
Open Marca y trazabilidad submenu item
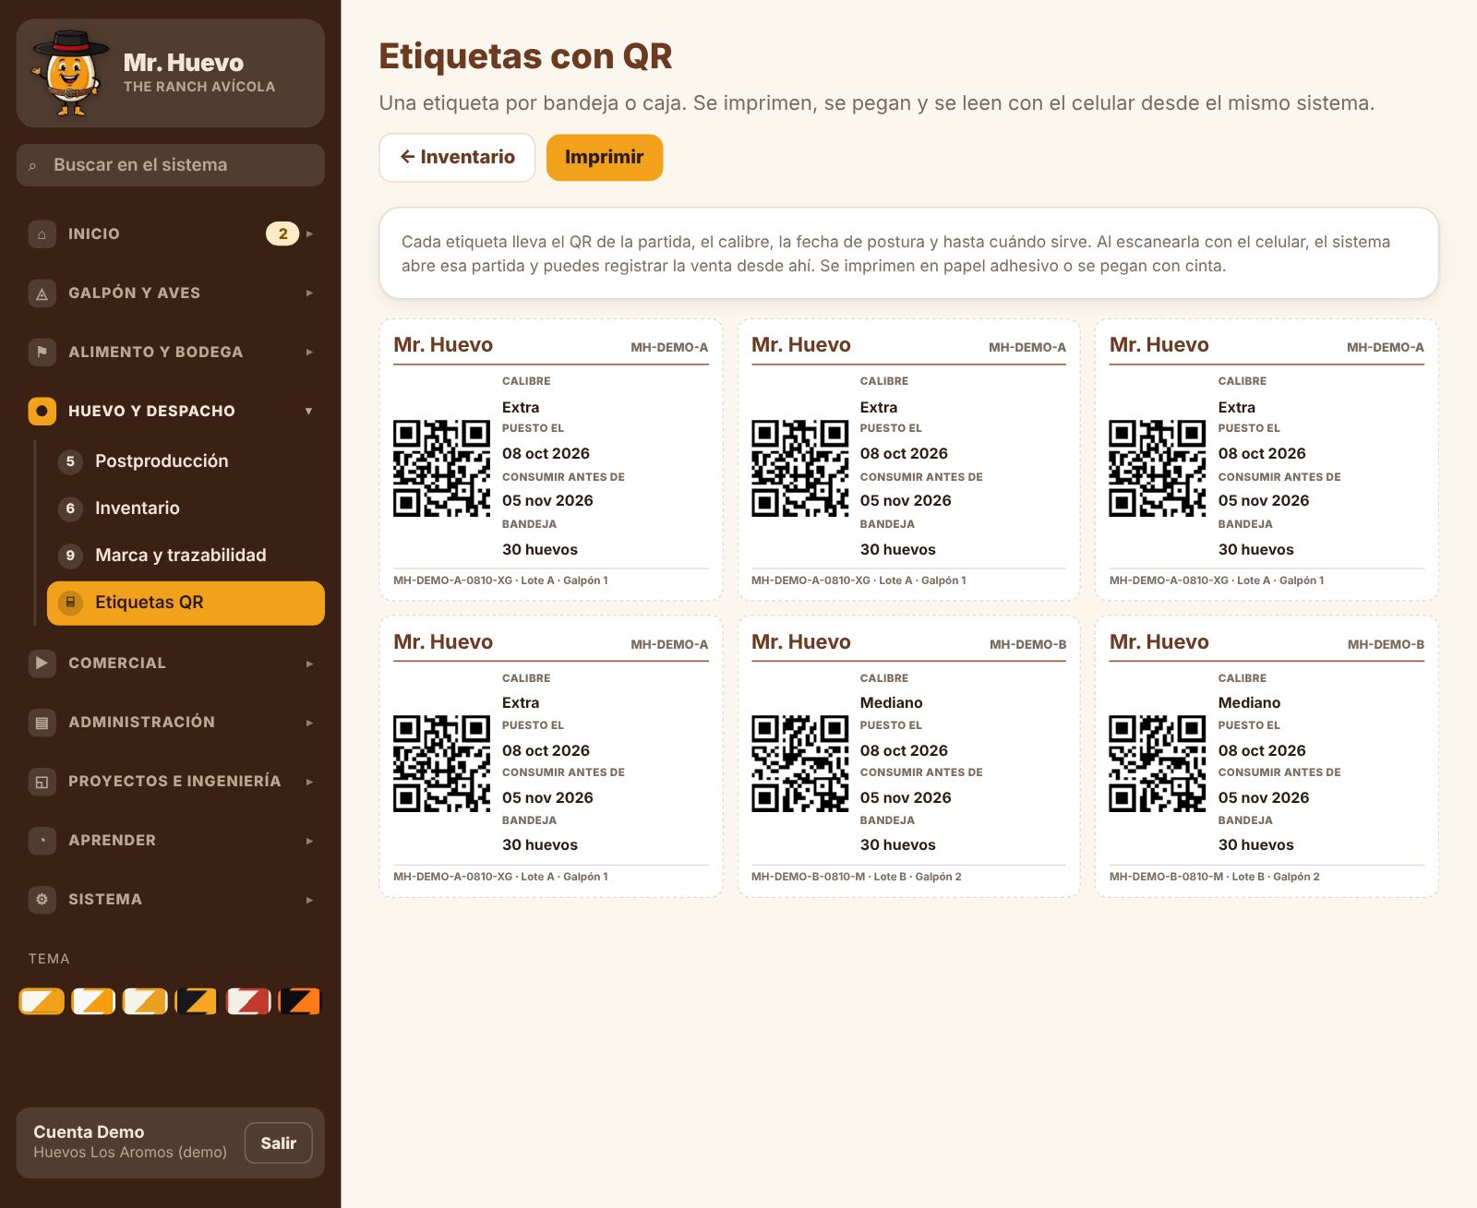click(186, 556)
